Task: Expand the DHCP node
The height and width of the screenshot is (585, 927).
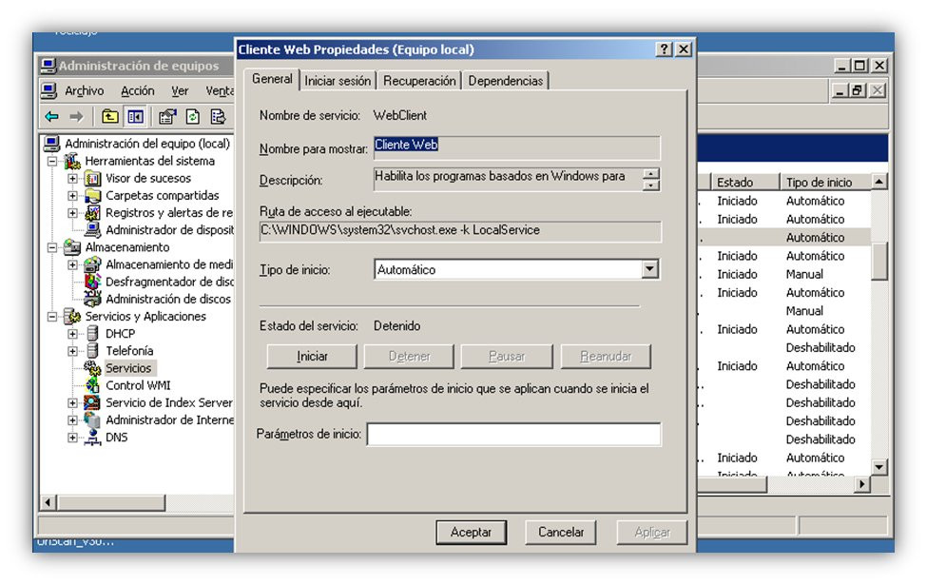Action: point(72,334)
